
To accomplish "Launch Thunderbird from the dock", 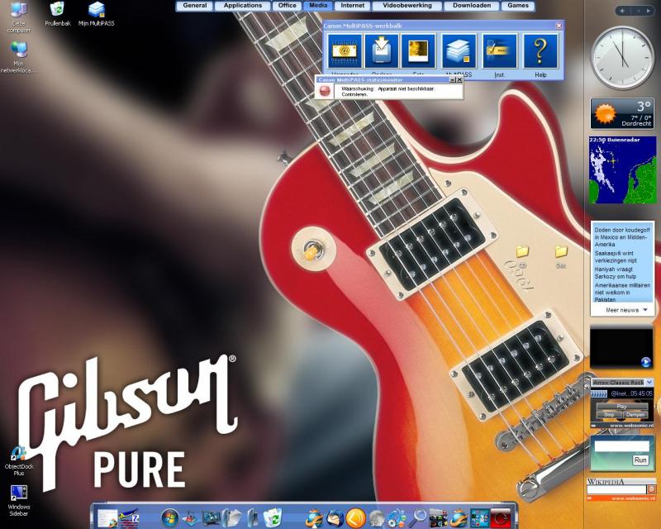I will coord(335,518).
